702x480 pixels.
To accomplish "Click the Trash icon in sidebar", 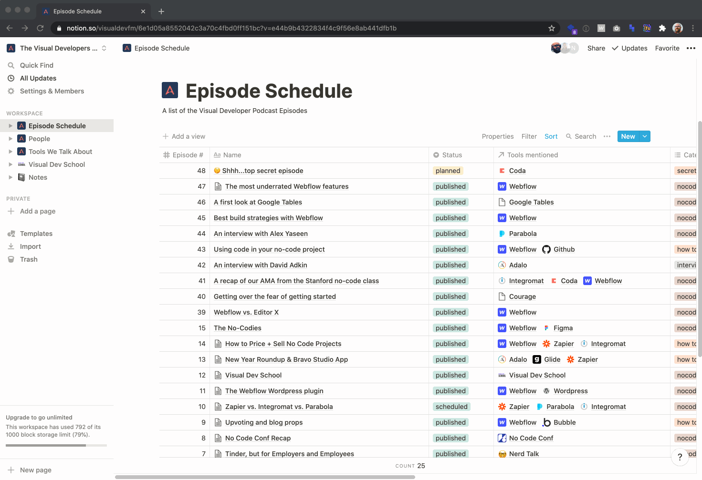I will pos(11,259).
